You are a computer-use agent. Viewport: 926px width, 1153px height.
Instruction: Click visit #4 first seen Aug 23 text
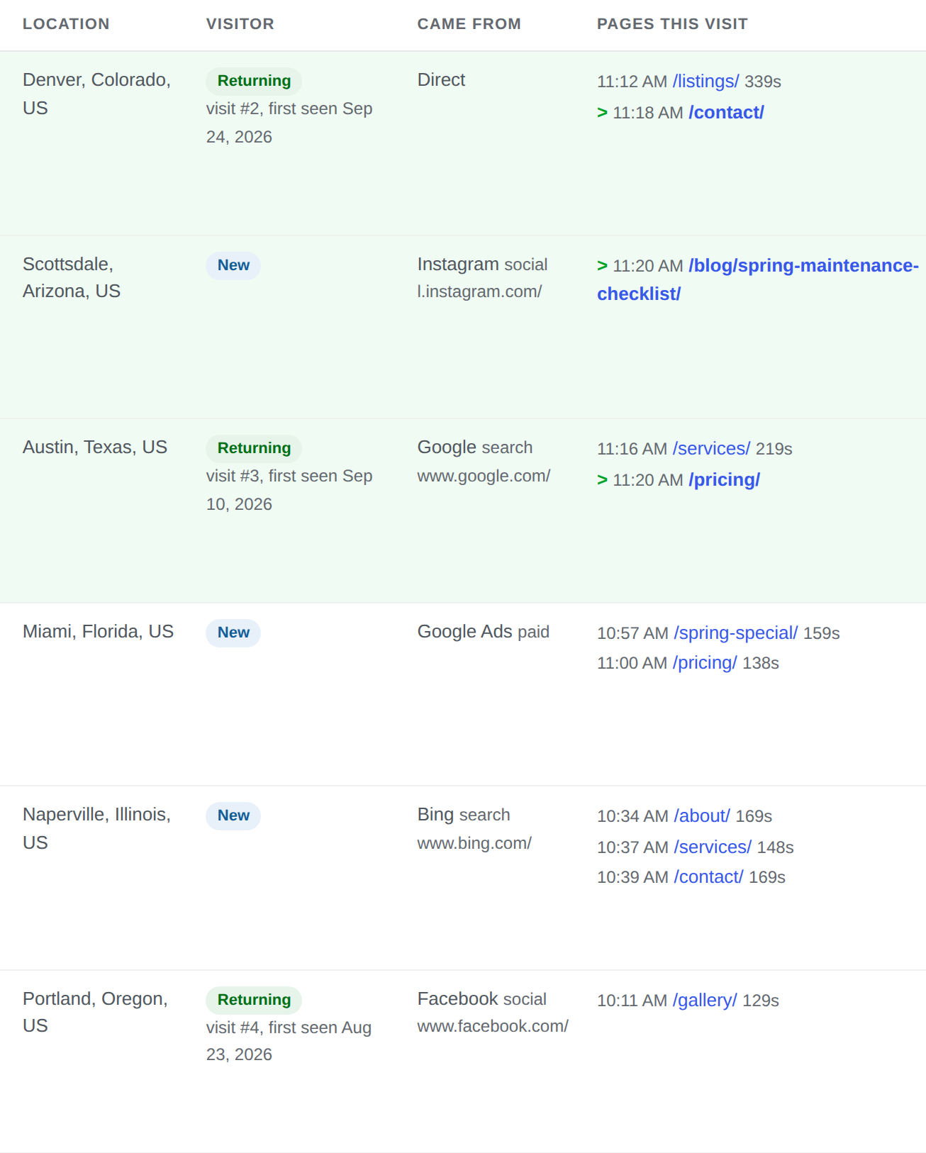289,1041
